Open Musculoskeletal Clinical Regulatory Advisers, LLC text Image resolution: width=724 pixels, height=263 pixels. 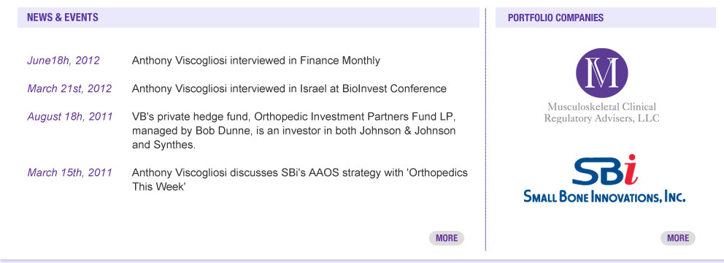(601, 113)
